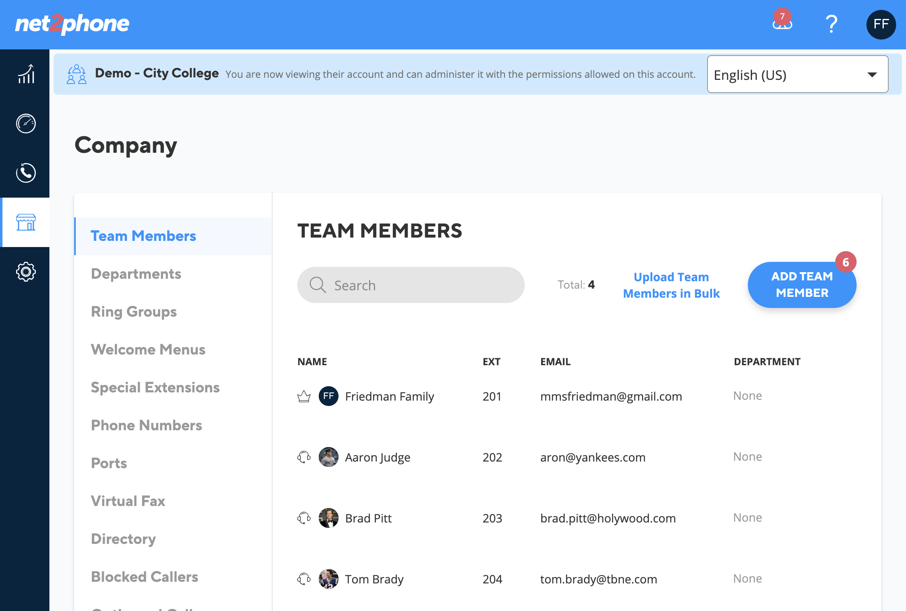Click the FF avatar of Friedman Family
Screen dimensions: 906x611
click(329, 396)
